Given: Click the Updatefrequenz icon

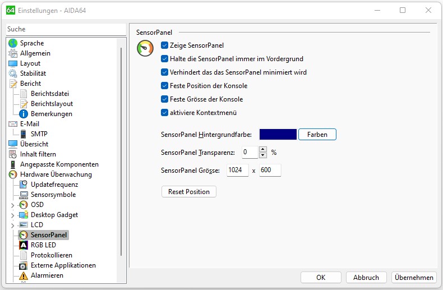Looking at the screenshot, I should [24, 185].
